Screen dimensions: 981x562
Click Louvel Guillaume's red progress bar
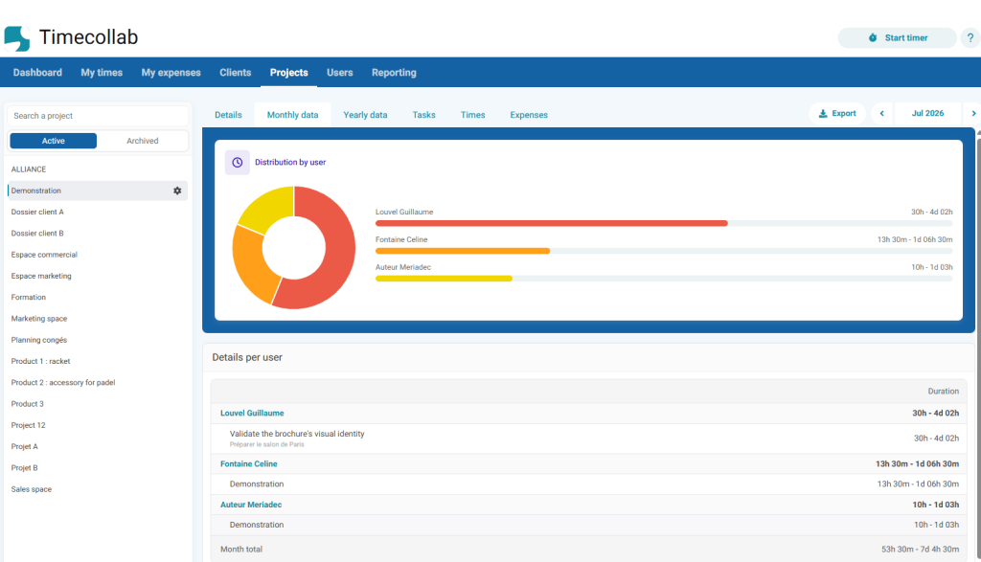click(551, 223)
